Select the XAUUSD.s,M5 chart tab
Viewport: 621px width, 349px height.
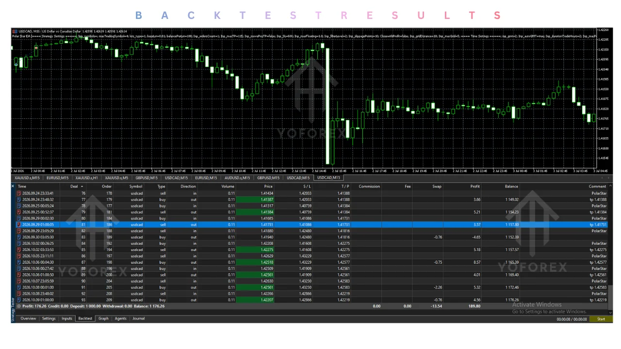(x=116, y=178)
